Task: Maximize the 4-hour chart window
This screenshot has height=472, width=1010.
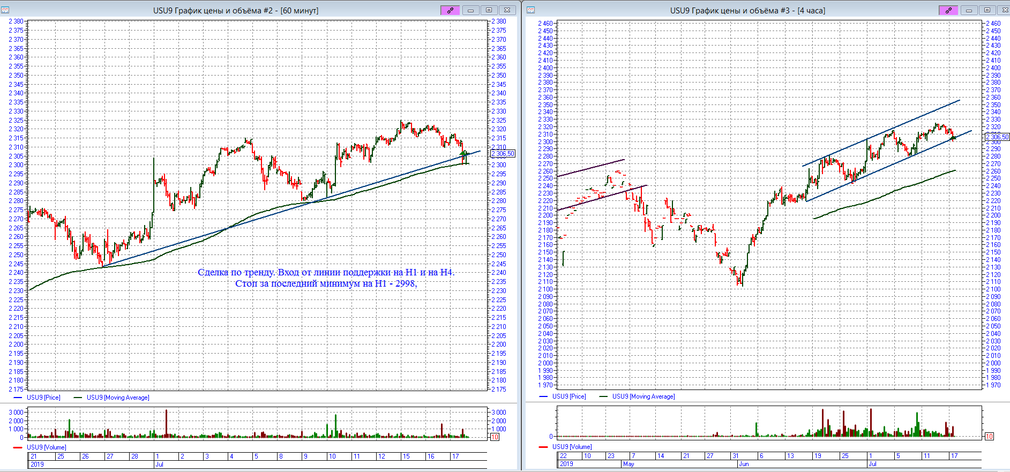Action: click(987, 10)
